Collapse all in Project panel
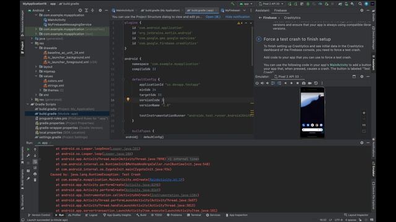Viewport: 396px width, 222px height. pos(92,10)
